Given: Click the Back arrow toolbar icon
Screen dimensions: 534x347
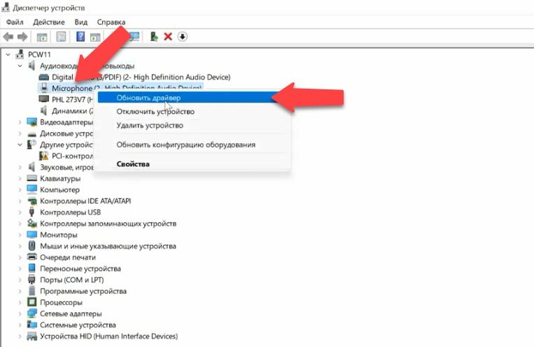Looking at the screenshot, I should (x=8, y=37).
